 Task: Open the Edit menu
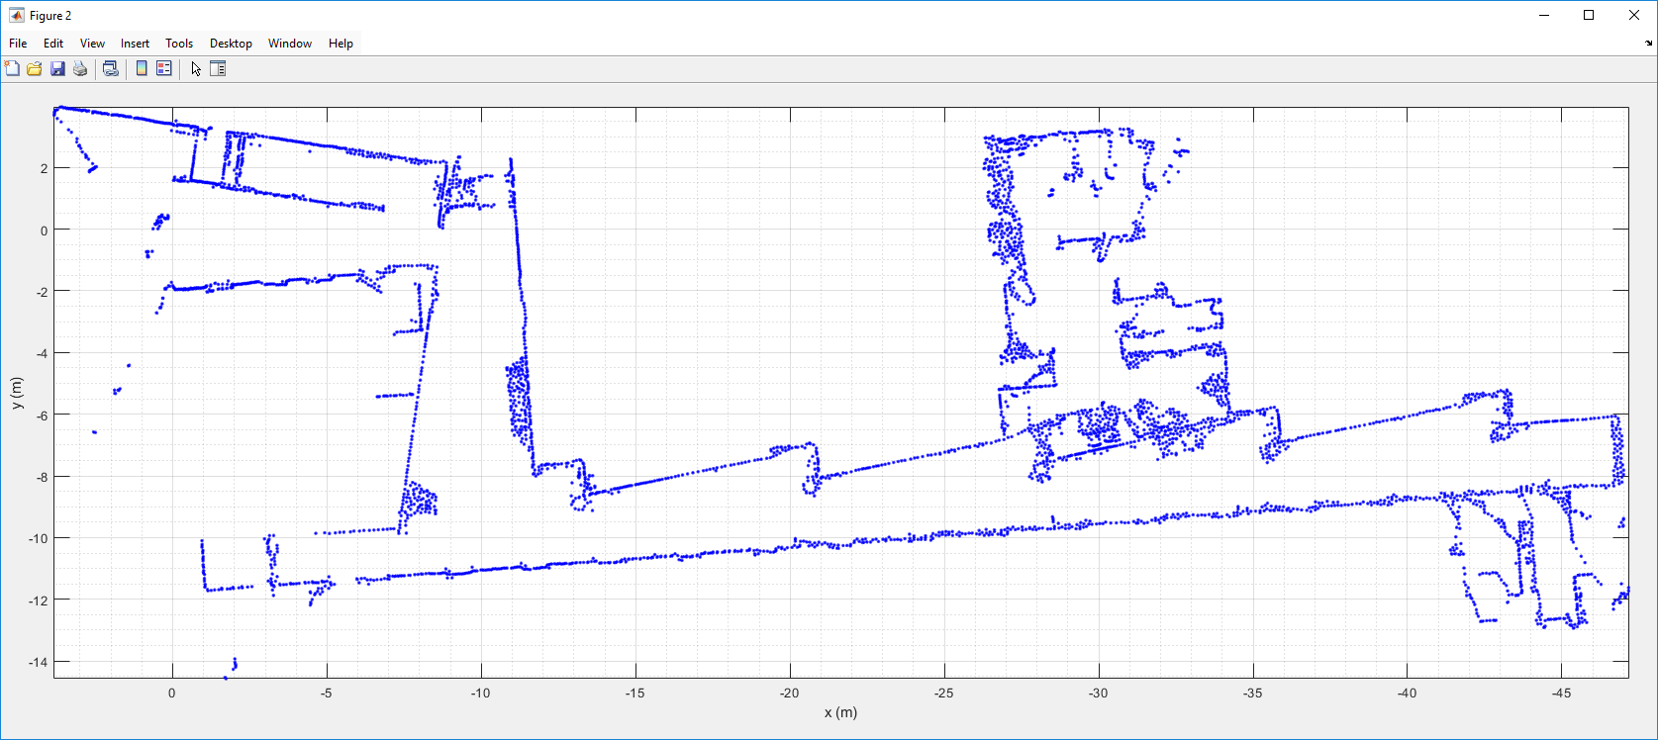tap(53, 44)
